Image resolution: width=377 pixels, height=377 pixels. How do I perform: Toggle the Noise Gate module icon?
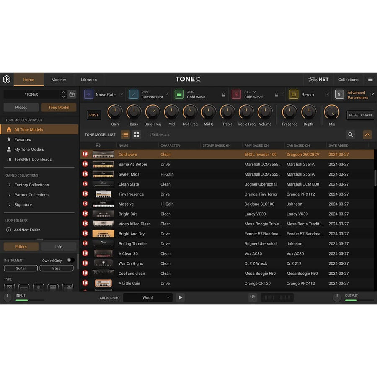(x=88, y=95)
